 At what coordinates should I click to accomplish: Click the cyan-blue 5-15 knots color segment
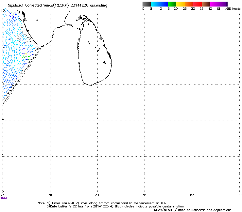pyautogui.click(x=159, y=4)
